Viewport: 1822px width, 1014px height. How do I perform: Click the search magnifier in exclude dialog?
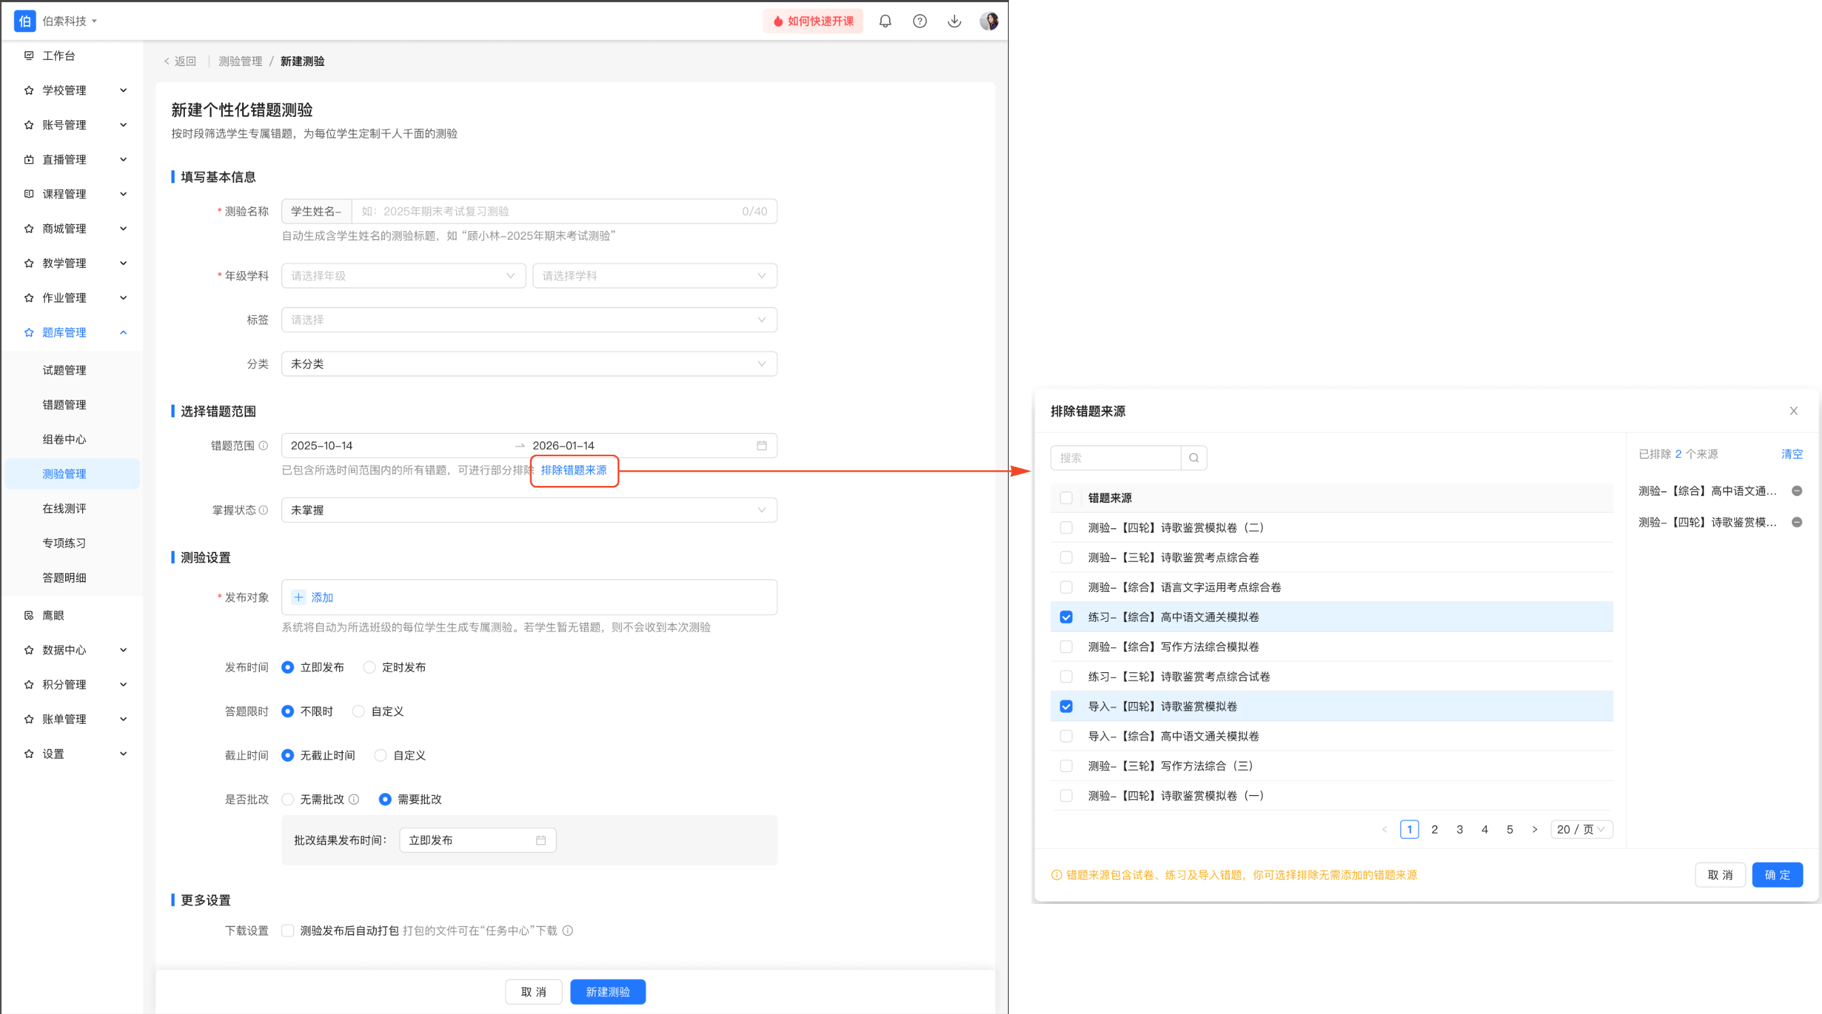click(1194, 457)
